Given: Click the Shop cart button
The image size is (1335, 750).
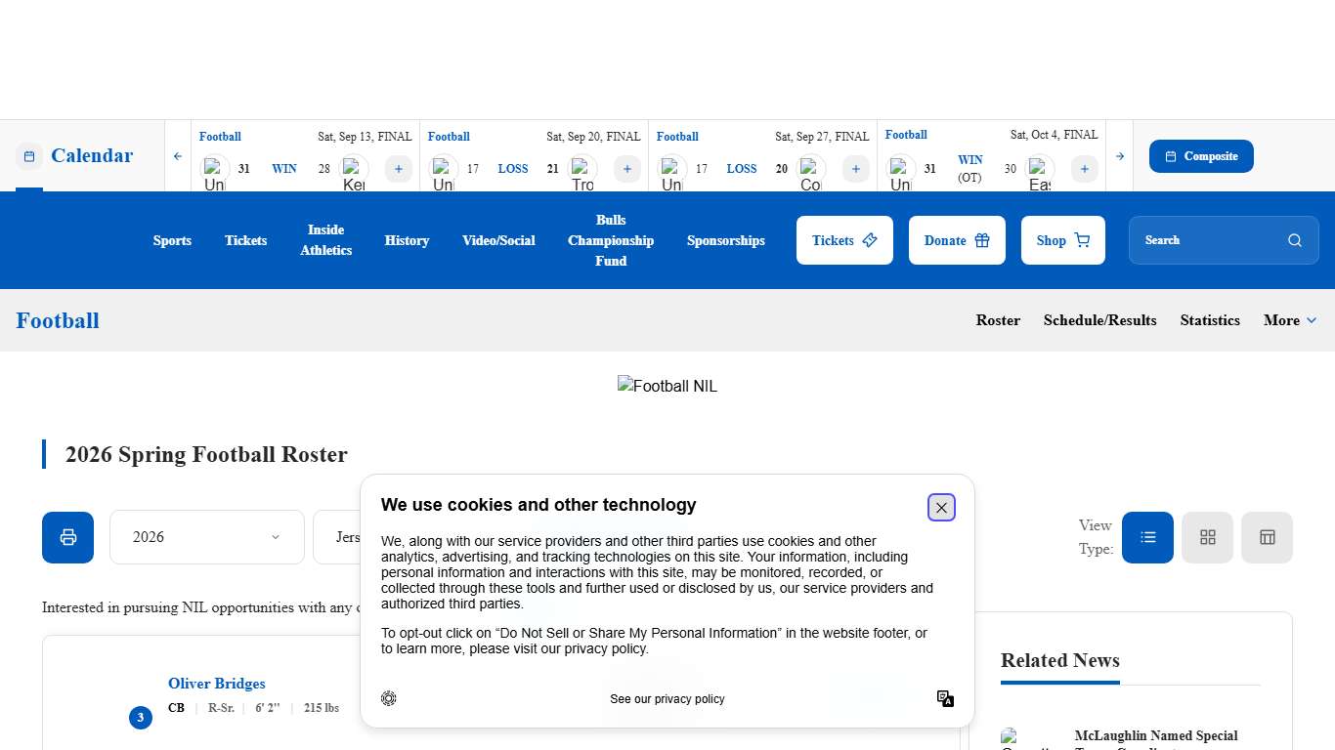Looking at the screenshot, I should 1062,240.
